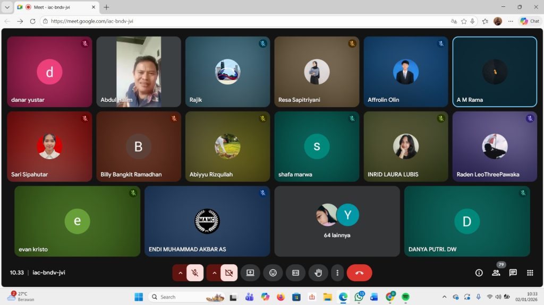Viewport: 544px width, 305px height.
Task: Expand audio settings arrow beside the microphone
Action: point(180,273)
